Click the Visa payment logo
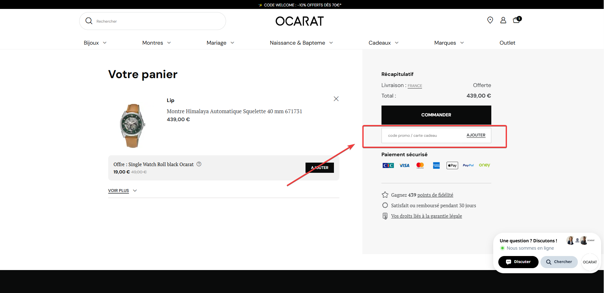This screenshot has height=293, width=604. [x=404, y=165]
